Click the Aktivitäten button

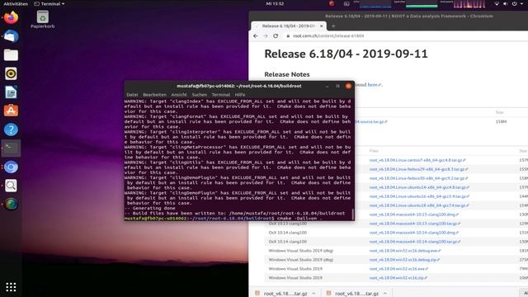16,3
